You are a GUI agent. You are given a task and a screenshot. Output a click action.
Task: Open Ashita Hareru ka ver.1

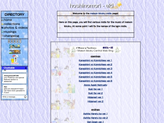click(x=95, y=114)
